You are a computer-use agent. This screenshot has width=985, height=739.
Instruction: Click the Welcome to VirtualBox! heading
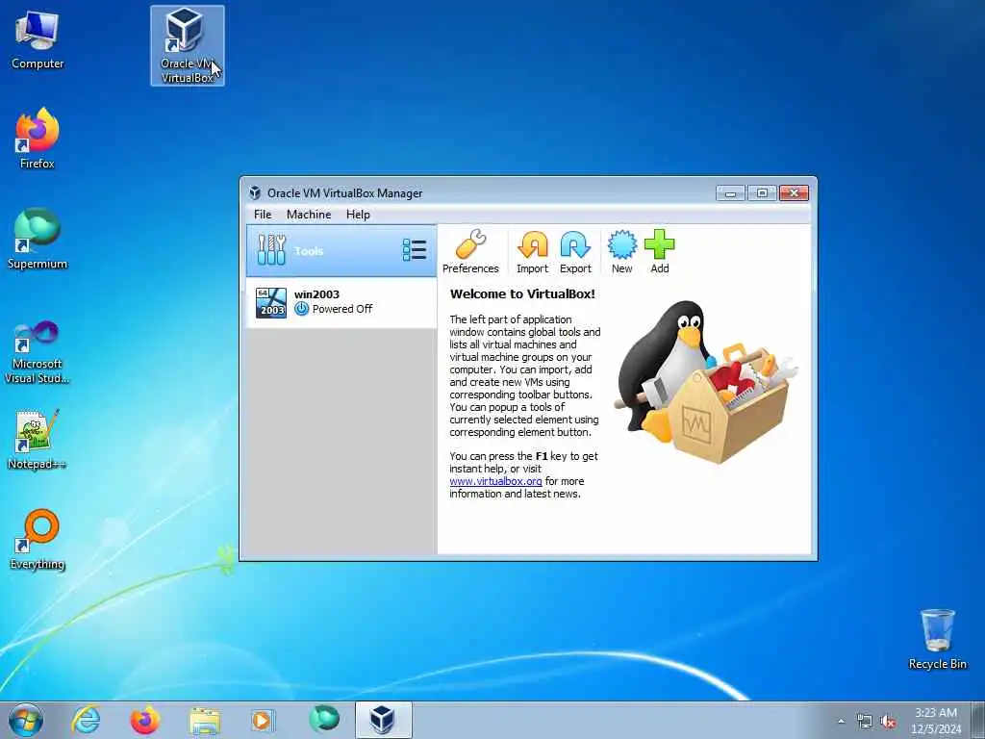(522, 294)
